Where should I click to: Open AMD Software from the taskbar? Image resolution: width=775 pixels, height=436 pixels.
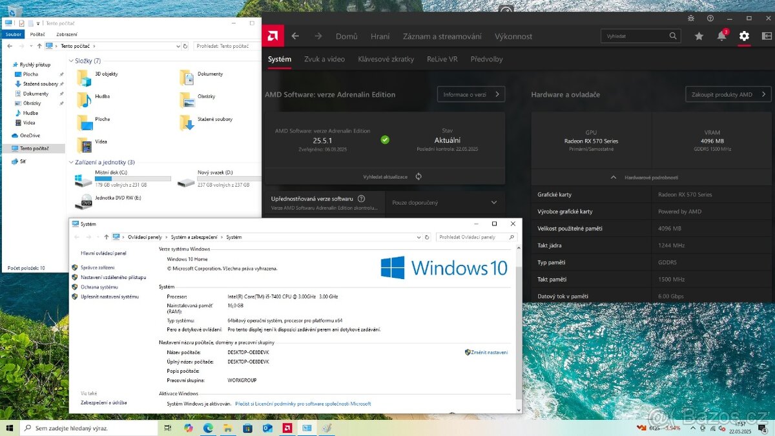pos(286,428)
